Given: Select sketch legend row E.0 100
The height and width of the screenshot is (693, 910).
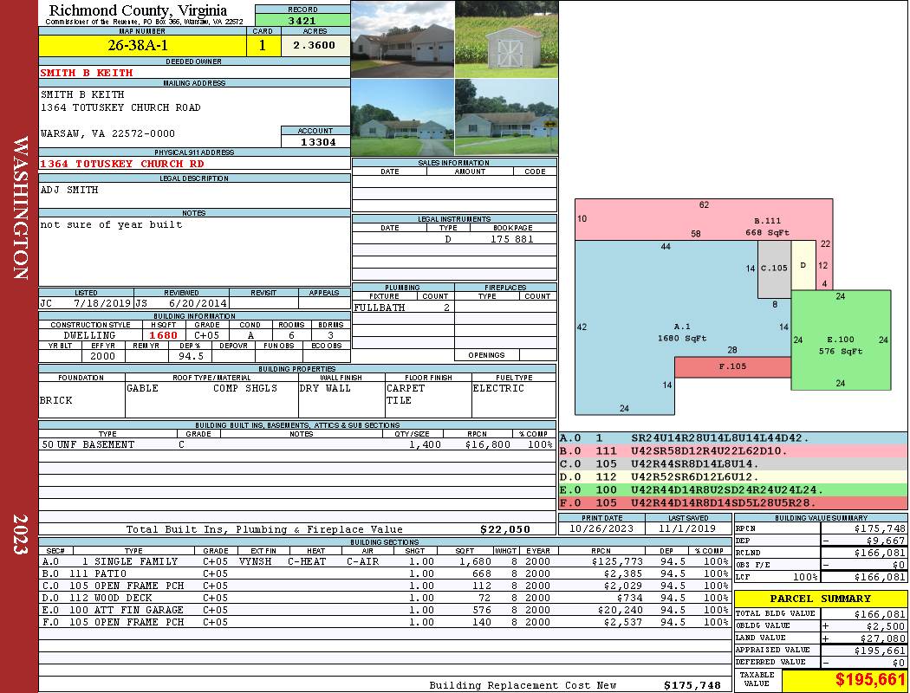Looking at the screenshot, I should tap(732, 490).
